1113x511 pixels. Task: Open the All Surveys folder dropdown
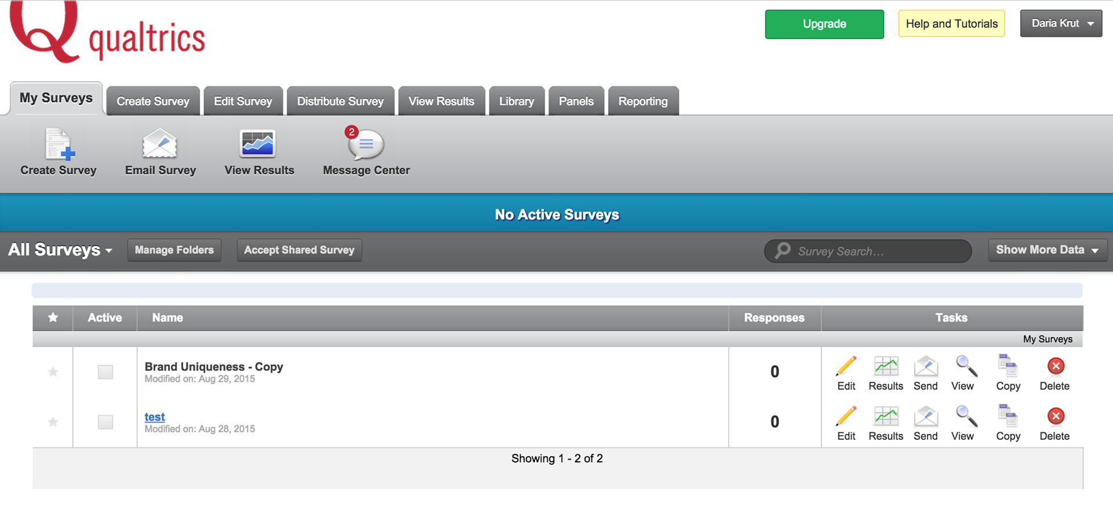tap(60, 250)
